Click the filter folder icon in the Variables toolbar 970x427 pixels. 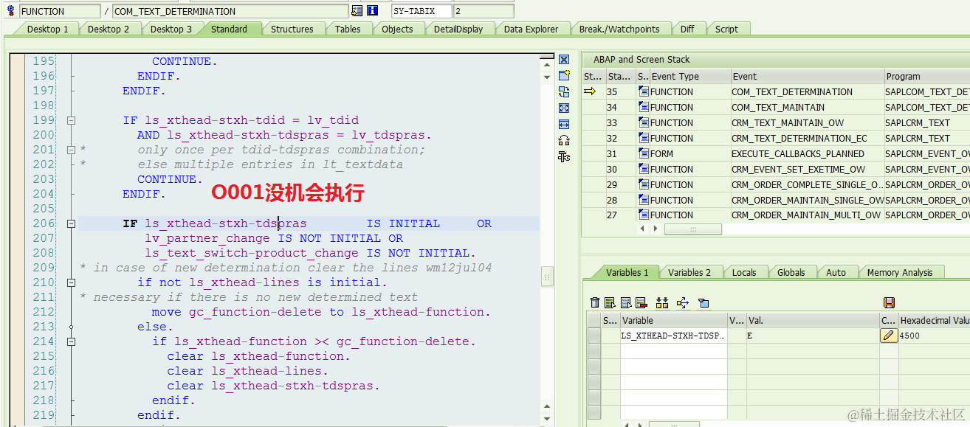(703, 302)
